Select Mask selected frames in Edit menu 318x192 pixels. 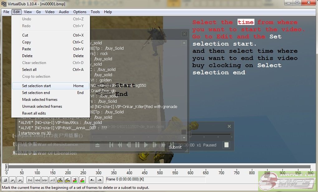click(x=40, y=100)
